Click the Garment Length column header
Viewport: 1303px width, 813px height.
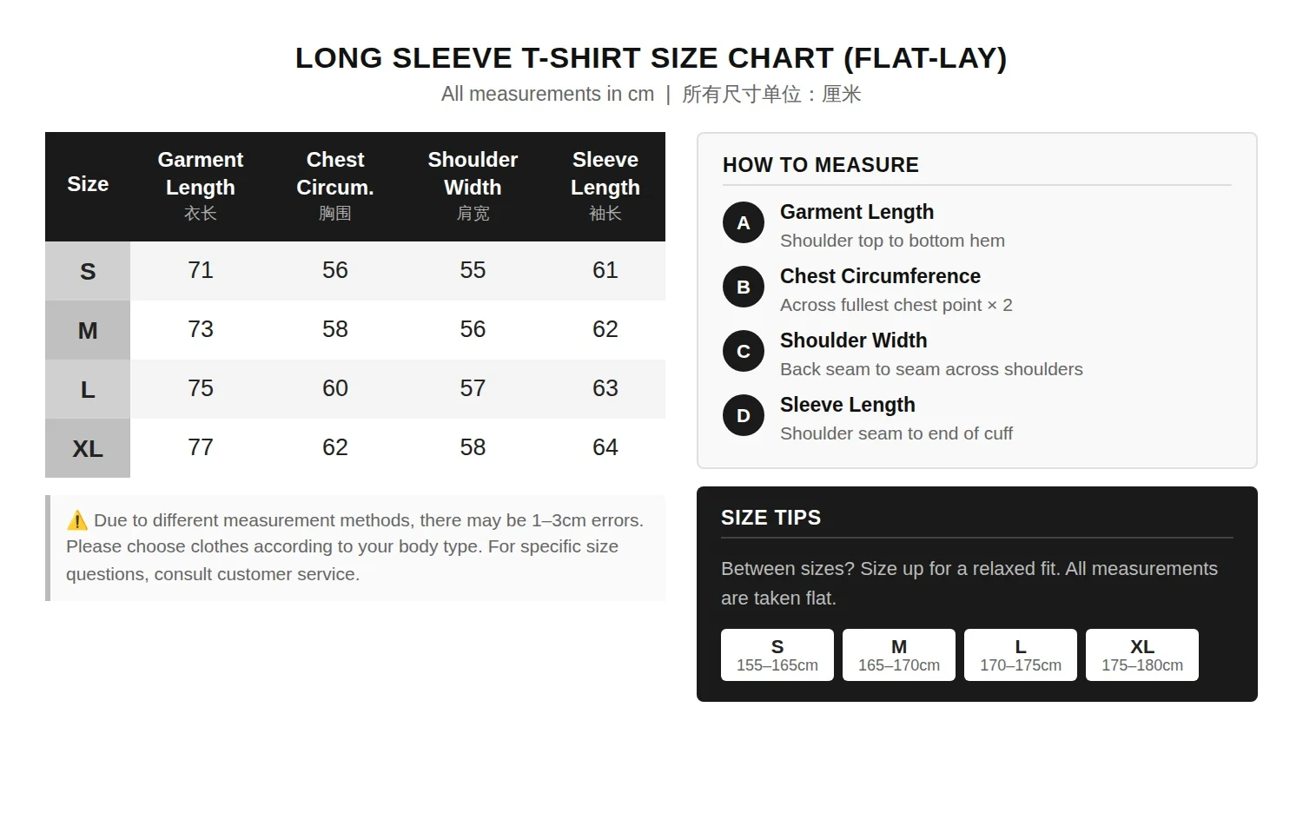201,186
